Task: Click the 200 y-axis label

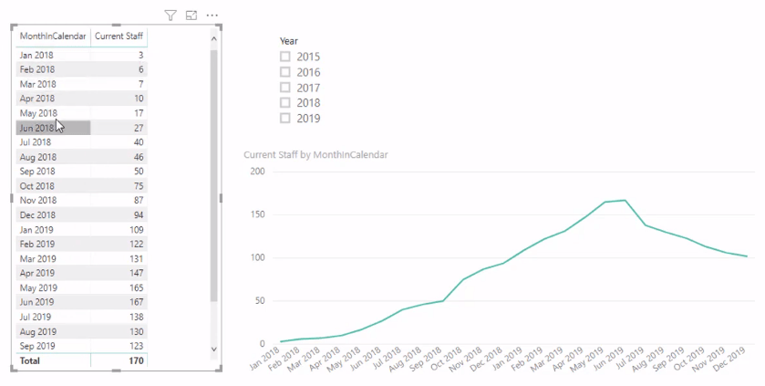Action: [257, 172]
